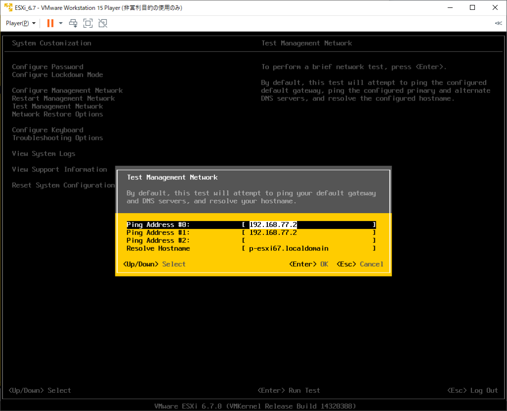Maximize the VMware Player window

point(472,7)
